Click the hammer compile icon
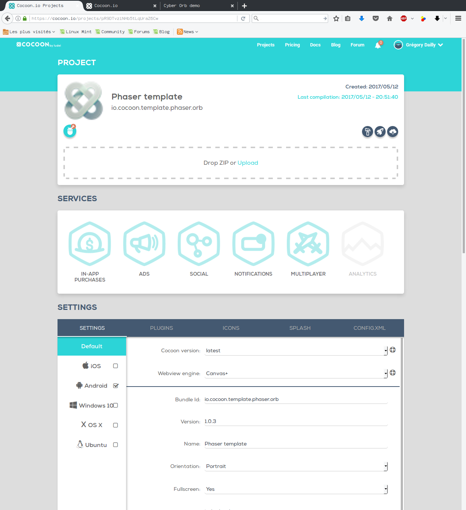 [x=368, y=132]
